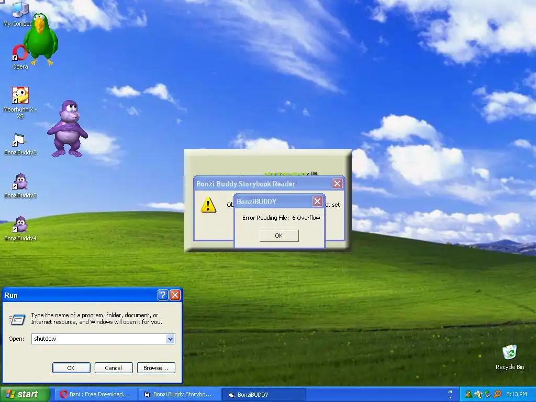Click the purple Bonzi gorilla character

coord(68,129)
